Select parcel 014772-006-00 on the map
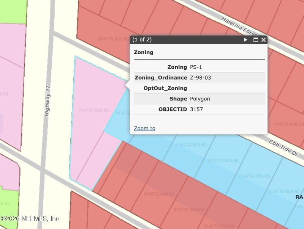304x229 pixels. 284,191
